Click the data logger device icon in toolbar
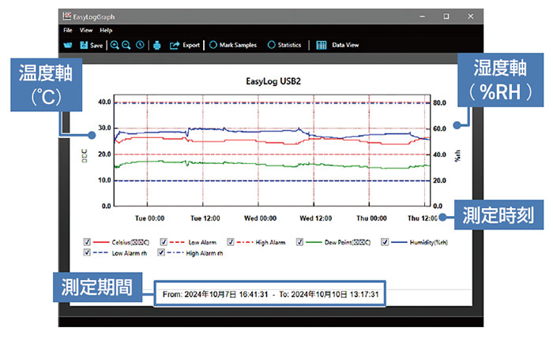 pos(68,45)
